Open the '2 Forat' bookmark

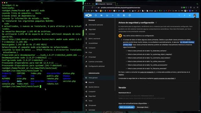pyautogui.click(x=150, y=11)
